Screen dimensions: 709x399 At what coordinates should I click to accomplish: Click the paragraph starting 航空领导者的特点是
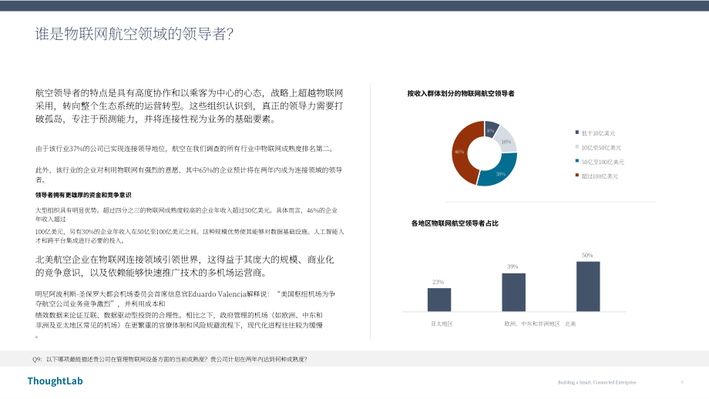[190, 106]
